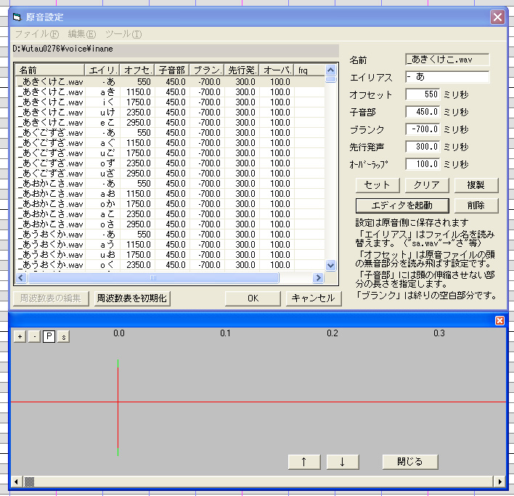Click the list horizontal scrollbar thumb

pos(153,278)
